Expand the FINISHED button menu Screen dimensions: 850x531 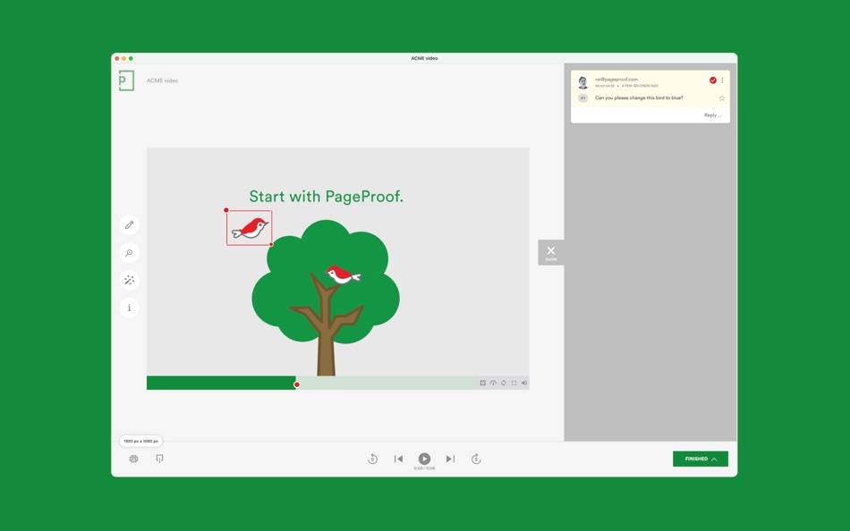(701, 459)
